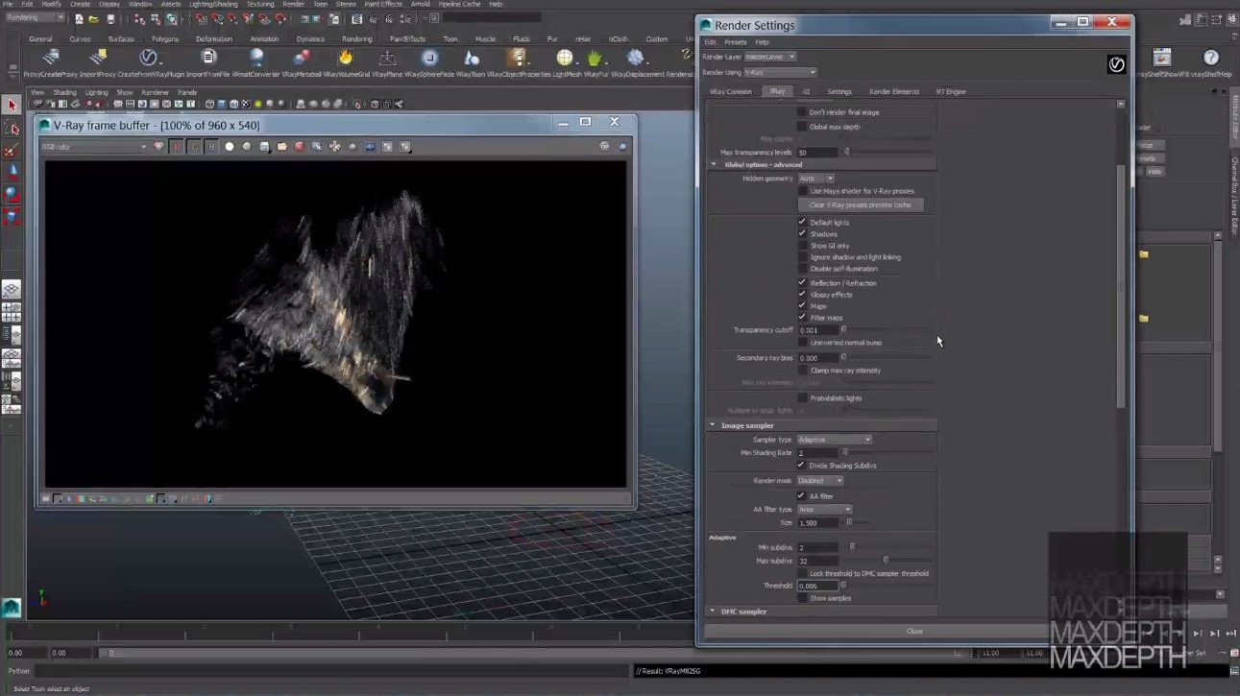Switch to the GI tab

point(807,92)
